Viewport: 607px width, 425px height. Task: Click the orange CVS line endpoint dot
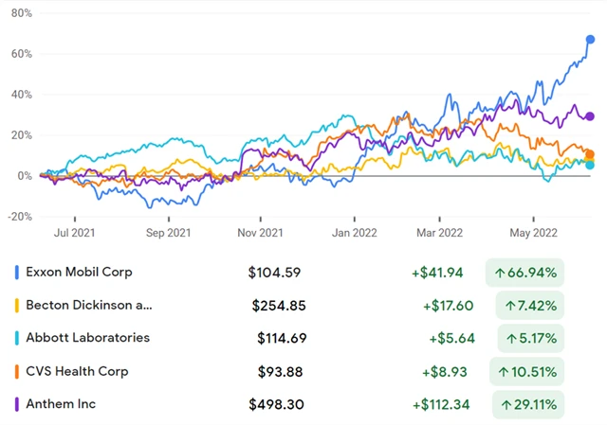[x=590, y=154]
